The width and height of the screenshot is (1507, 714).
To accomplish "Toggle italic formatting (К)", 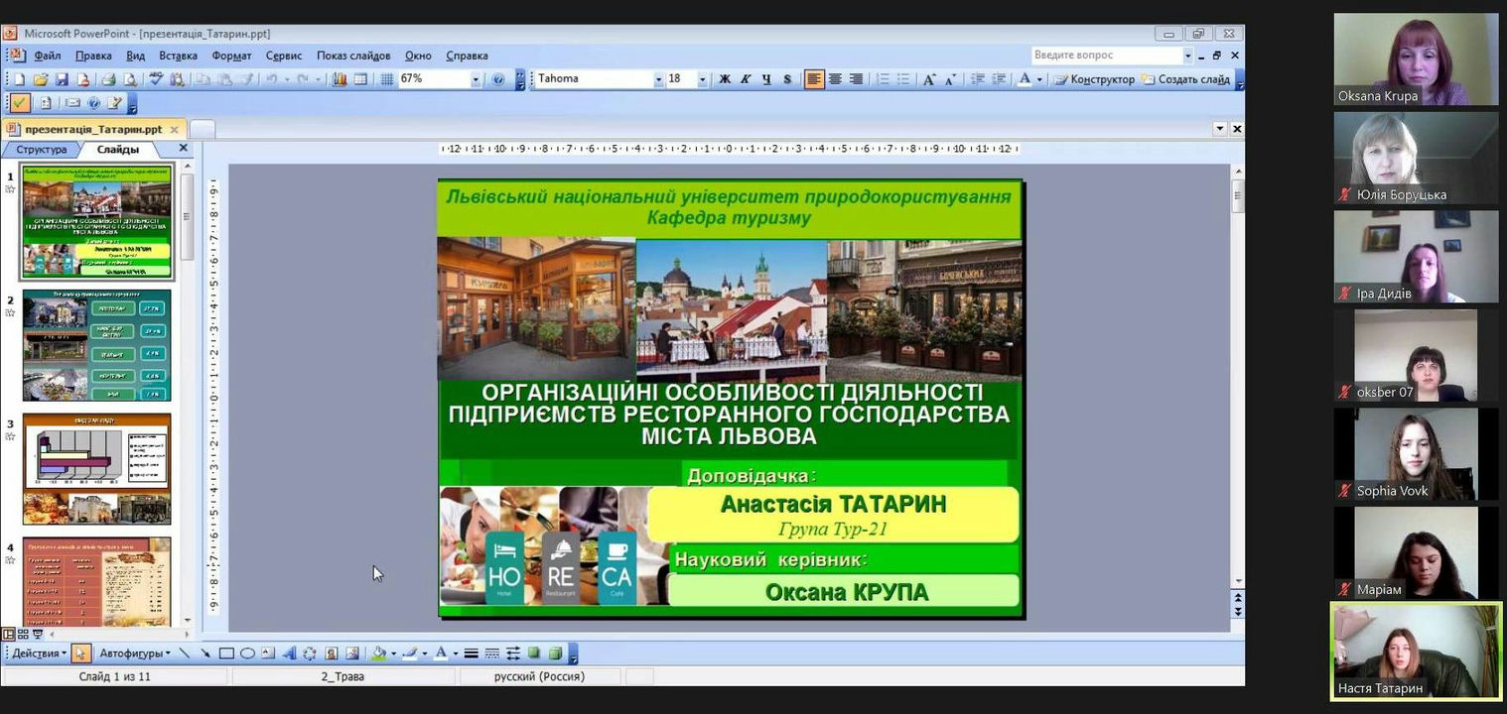I will point(746,79).
